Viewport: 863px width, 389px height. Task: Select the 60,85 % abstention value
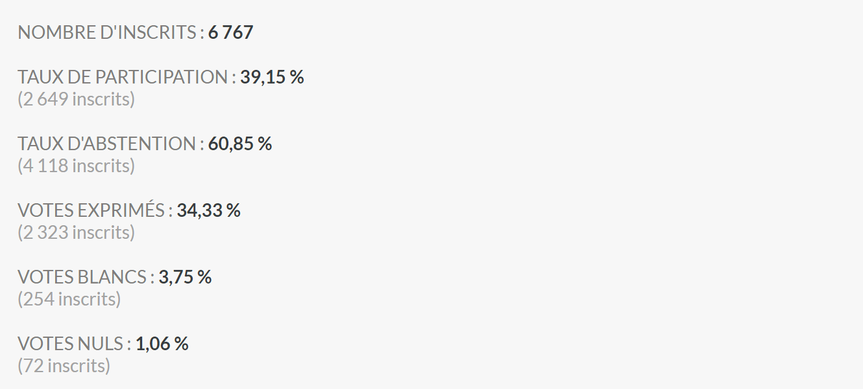click(x=240, y=144)
